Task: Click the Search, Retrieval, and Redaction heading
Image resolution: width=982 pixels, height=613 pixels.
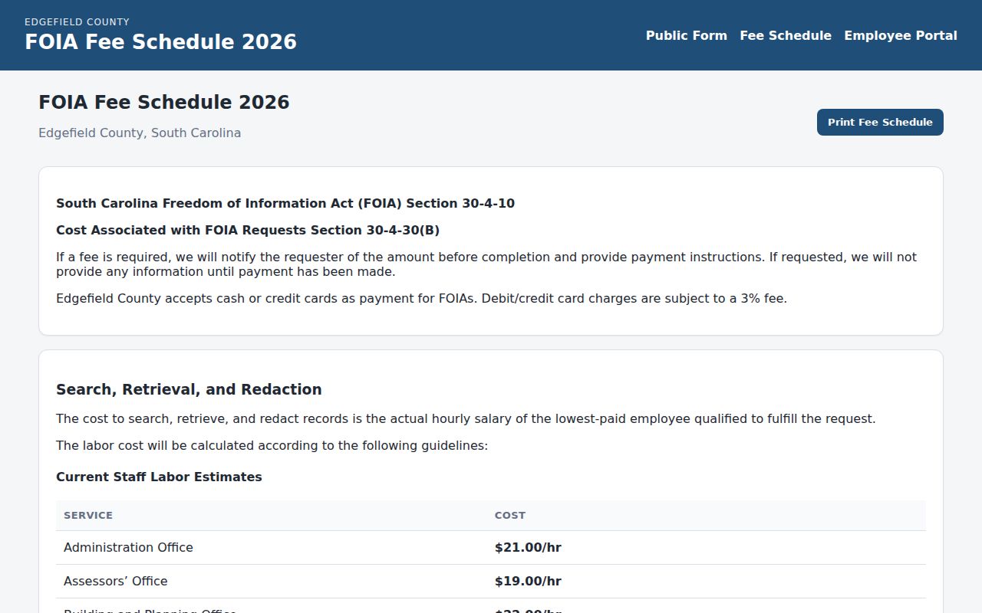Action: (x=189, y=389)
